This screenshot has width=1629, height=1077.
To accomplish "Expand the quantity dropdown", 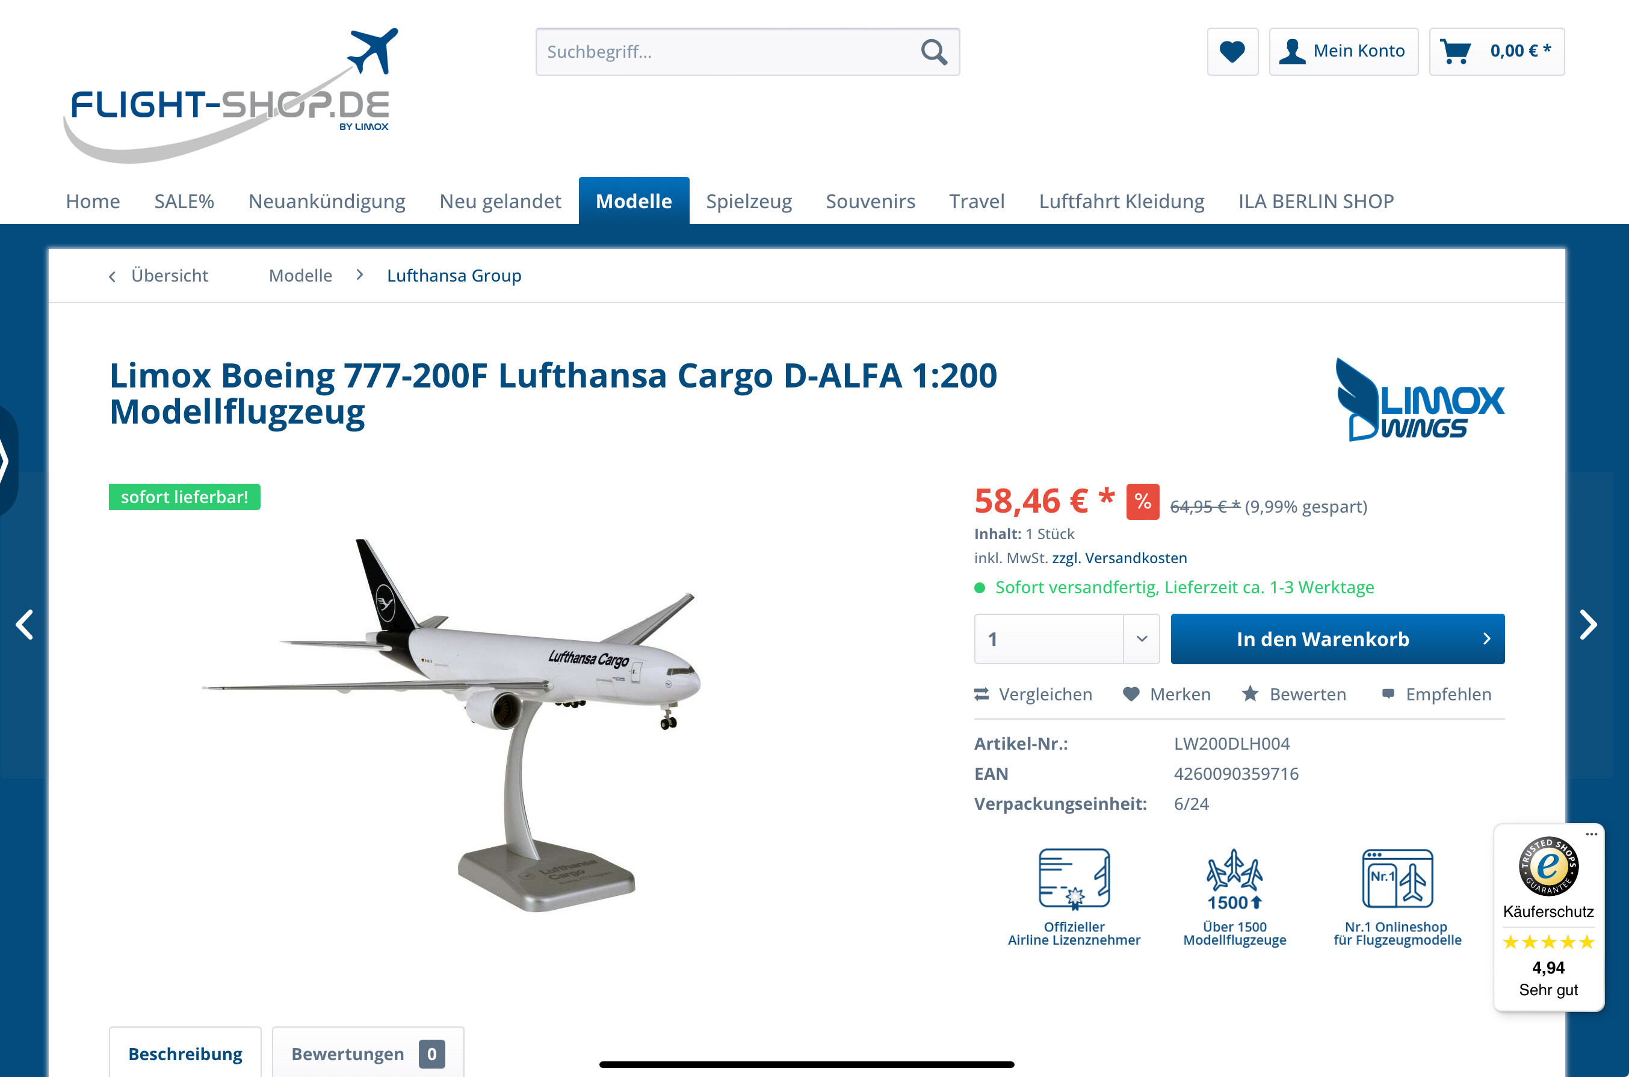I will 1142,639.
